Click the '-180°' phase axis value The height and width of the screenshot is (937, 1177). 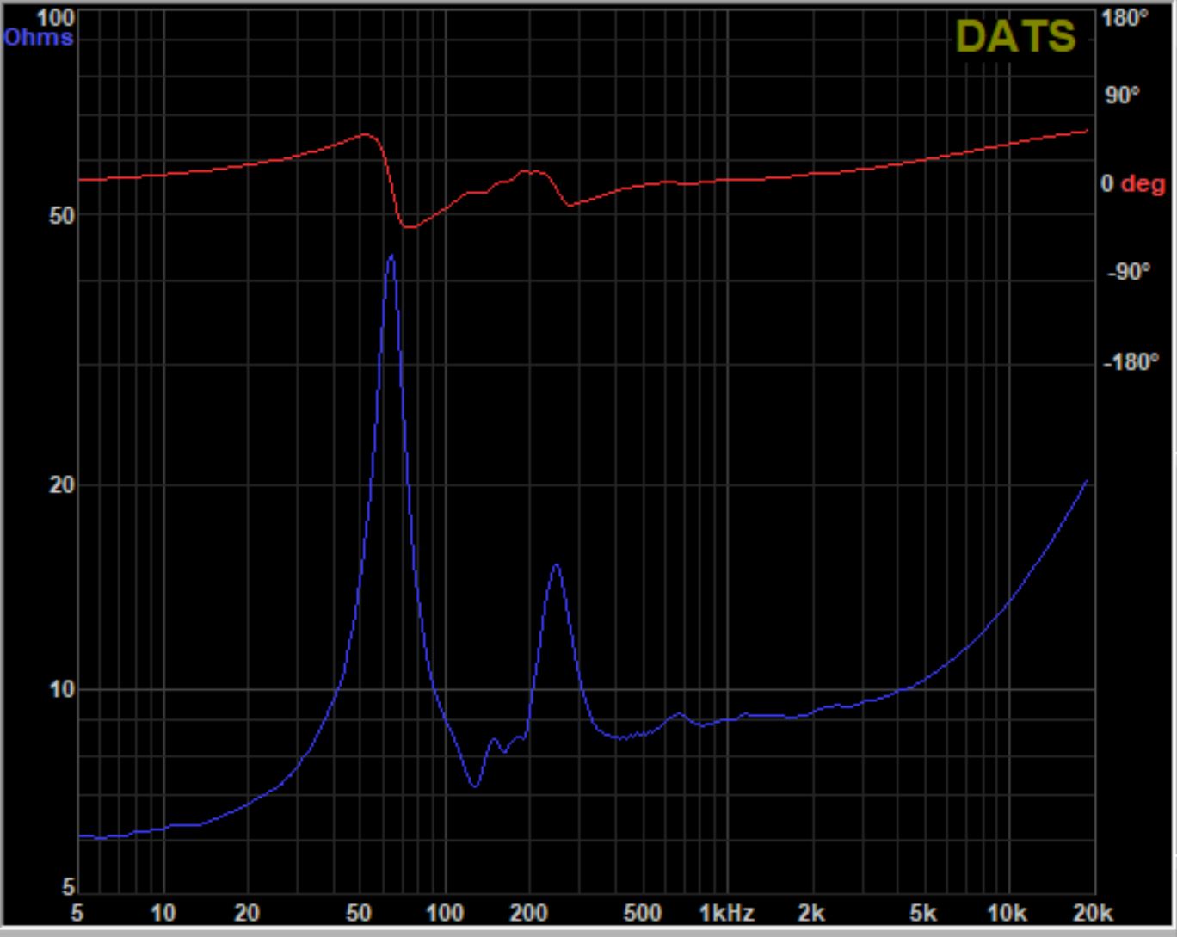[x=1131, y=362]
